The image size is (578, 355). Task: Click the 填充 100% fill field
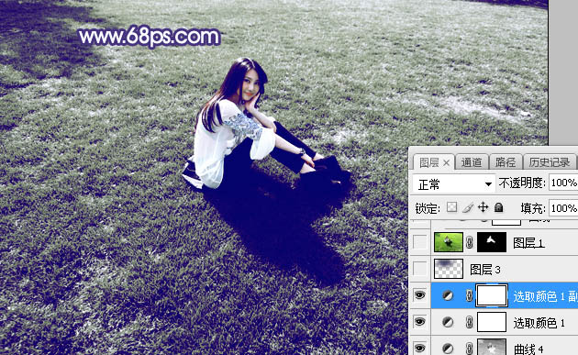pyautogui.click(x=563, y=208)
